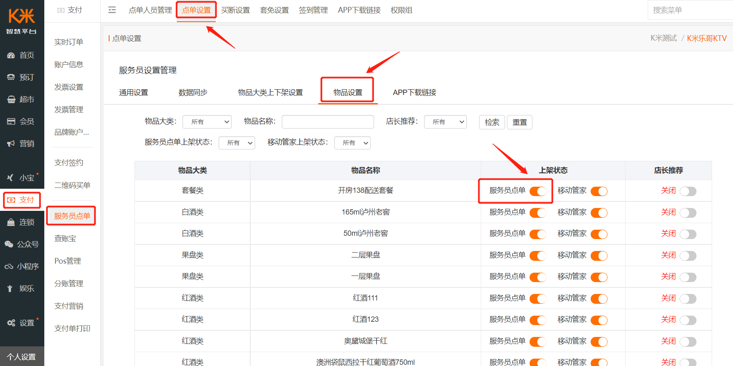The width and height of the screenshot is (733, 366).
Task: Select APP下载链接 sub-tab
Action: (x=415, y=93)
